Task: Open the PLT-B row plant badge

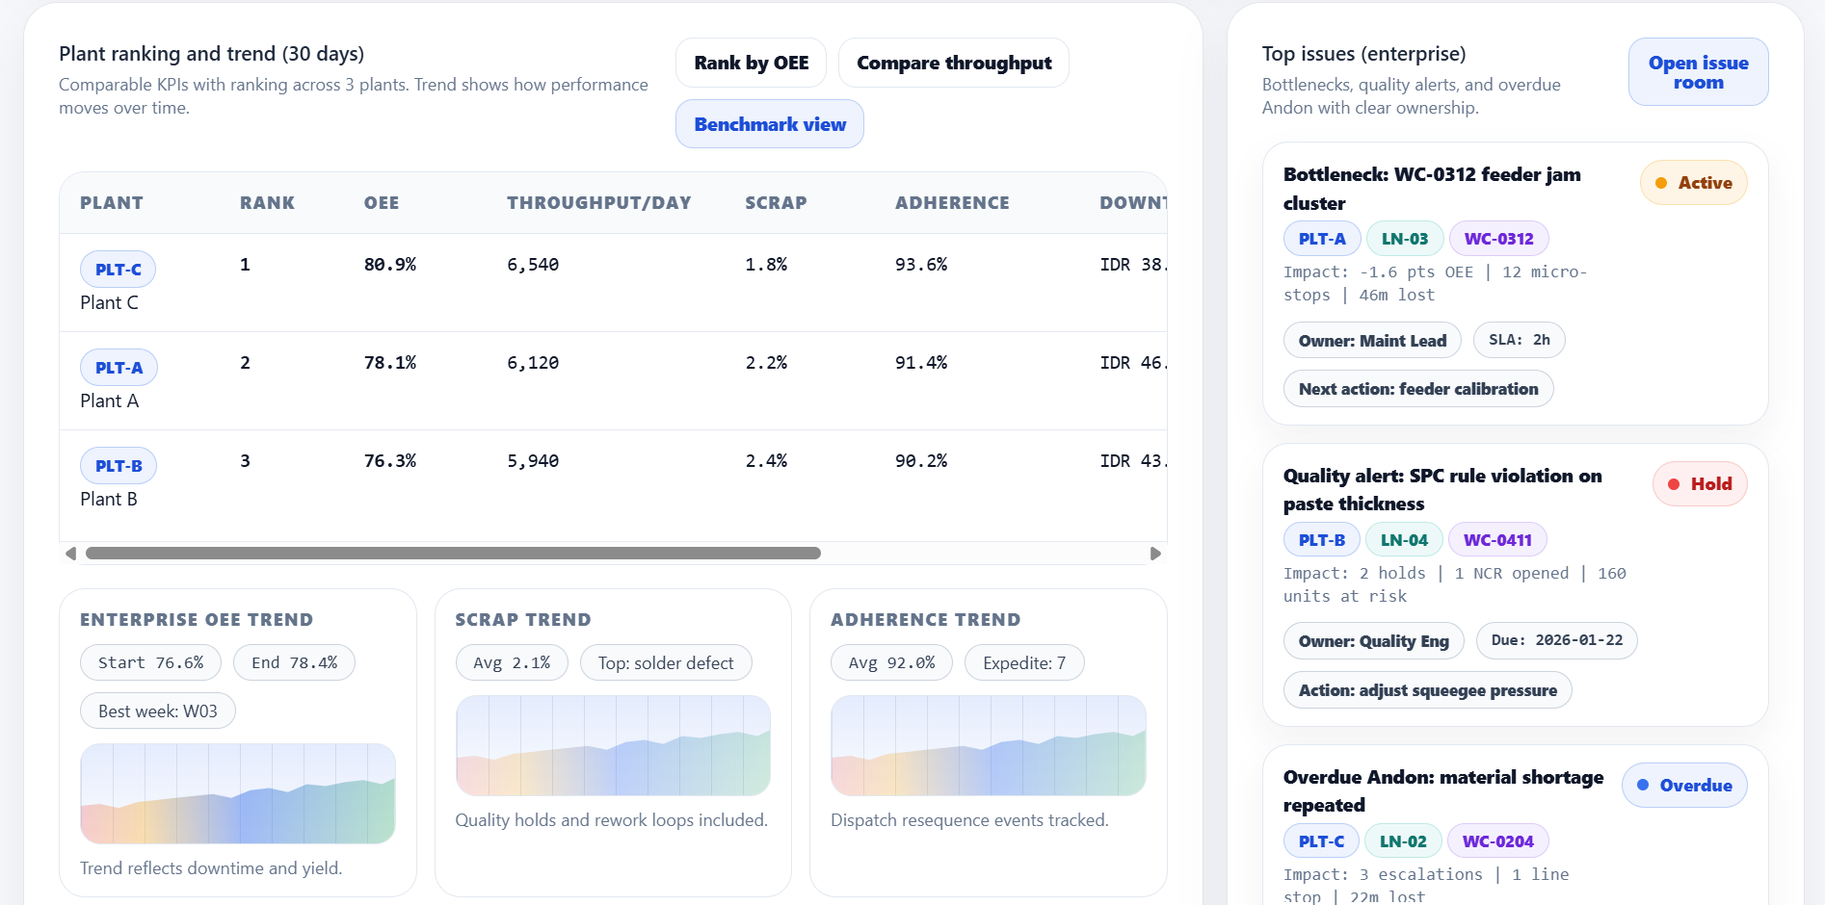Action: [x=119, y=466]
